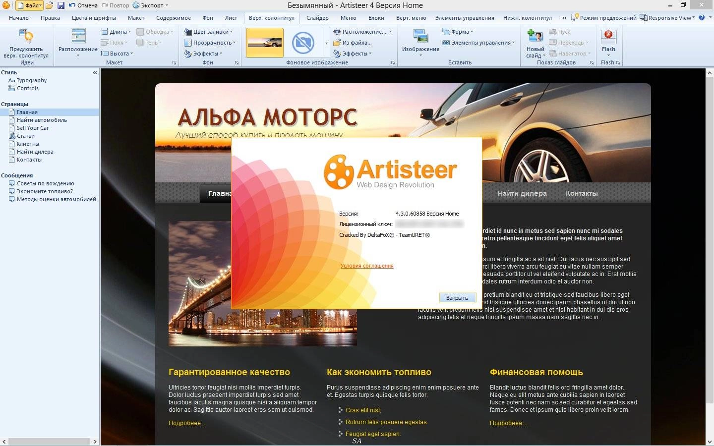714x446 pixels.
Task: Click Найти дилера in site preview menu
Action: pos(522,193)
